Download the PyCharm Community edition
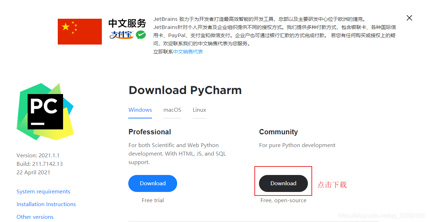Screen dimensions: 428x222 pos(283,183)
